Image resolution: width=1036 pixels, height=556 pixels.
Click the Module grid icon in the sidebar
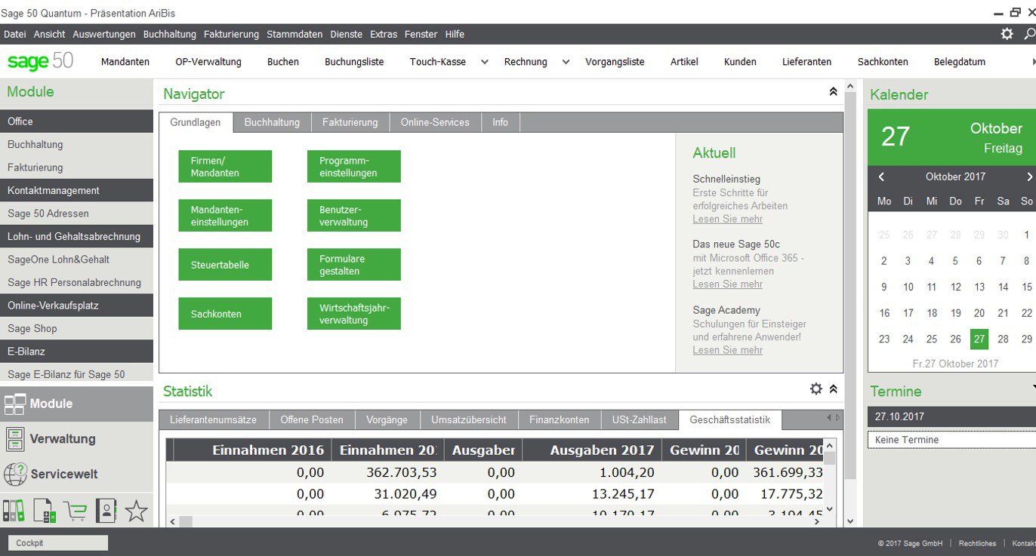pyautogui.click(x=15, y=404)
